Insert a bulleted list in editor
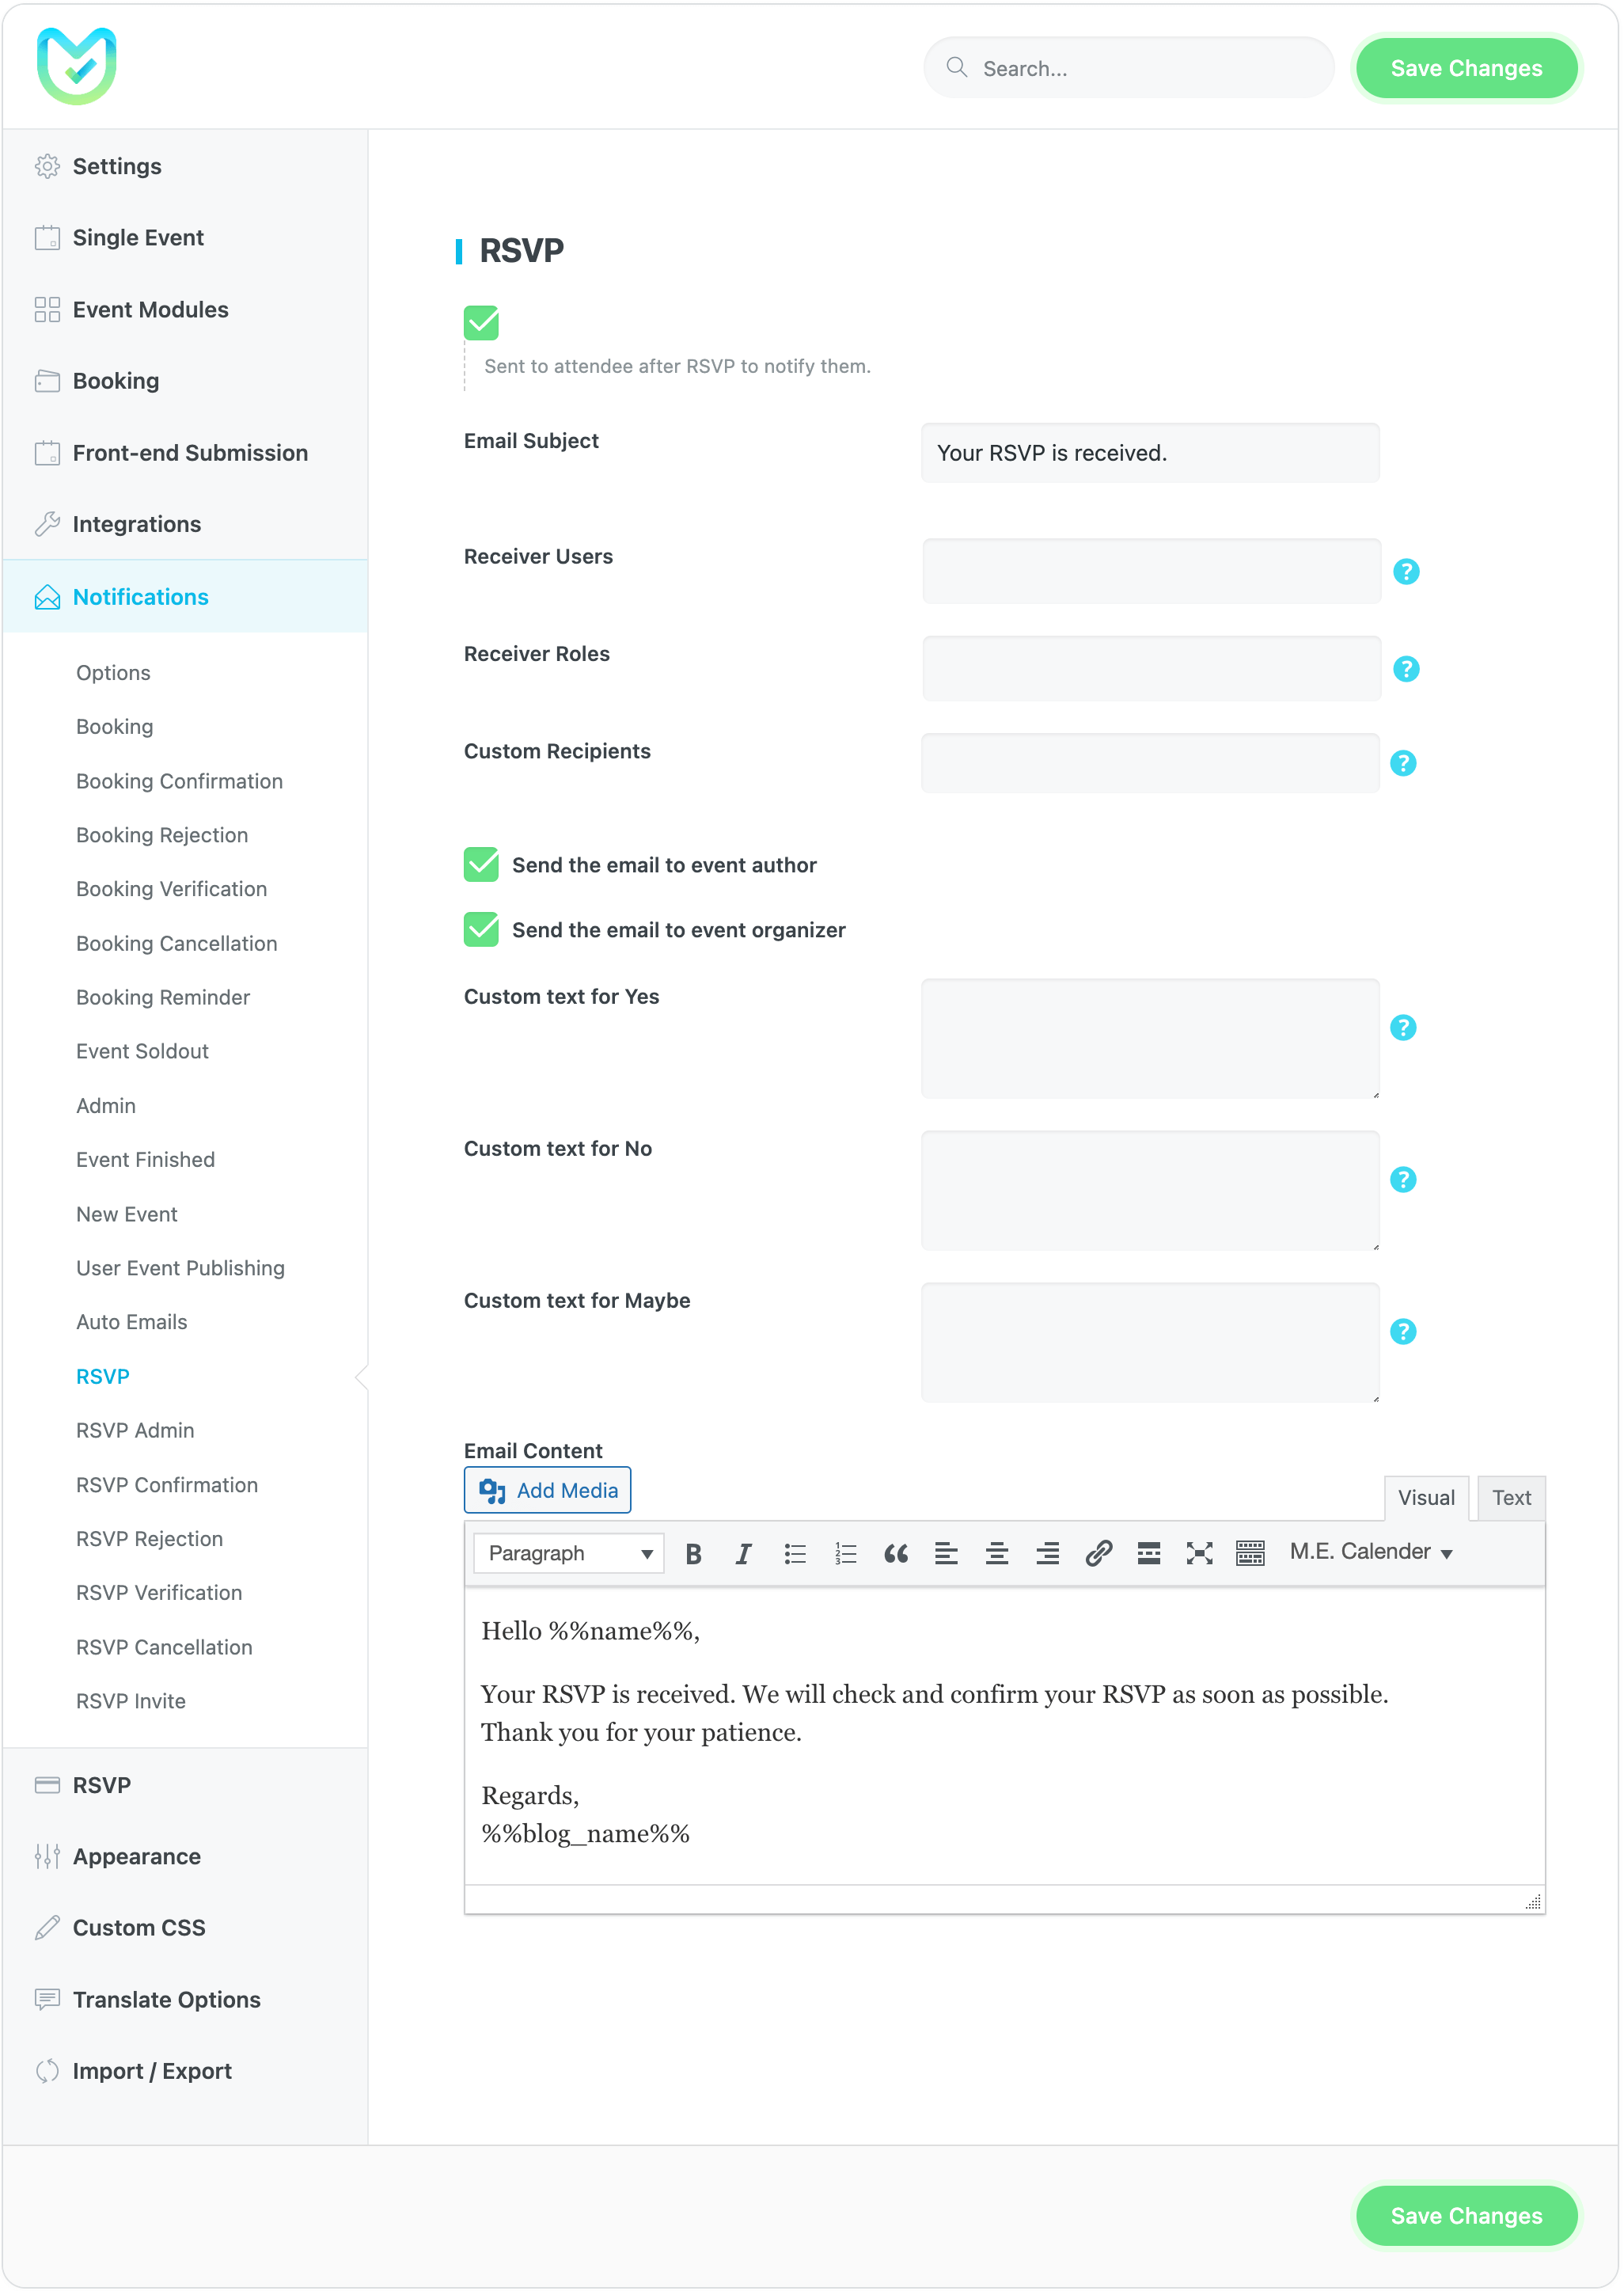Image resolution: width=1624 pixels, height=2291 pixels. tap(795, 1553)
